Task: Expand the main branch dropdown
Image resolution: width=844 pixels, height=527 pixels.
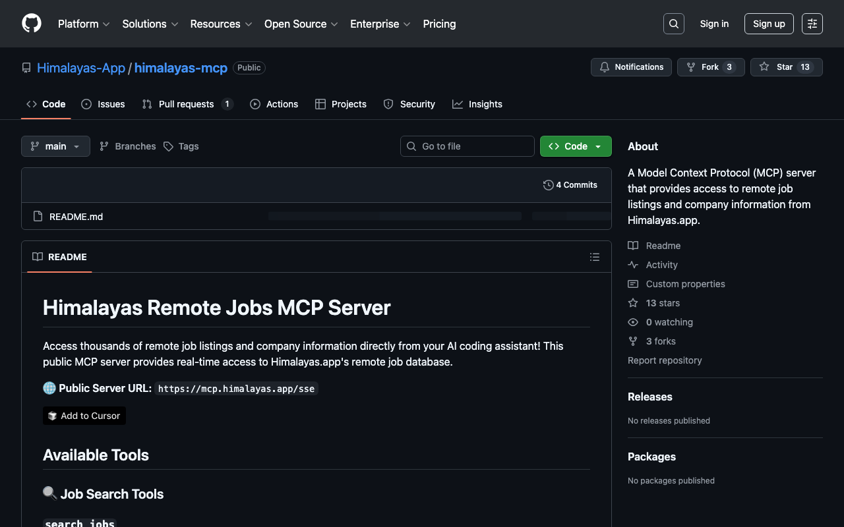Action: click(55, 146)
